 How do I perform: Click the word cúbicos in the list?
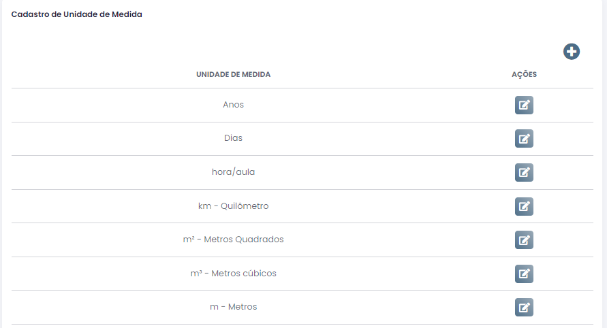pyautogui.click(x=259, y=273)
